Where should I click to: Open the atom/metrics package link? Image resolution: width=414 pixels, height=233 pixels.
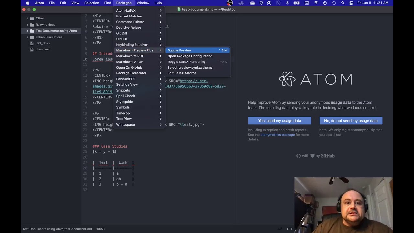[x=278, y=135]
